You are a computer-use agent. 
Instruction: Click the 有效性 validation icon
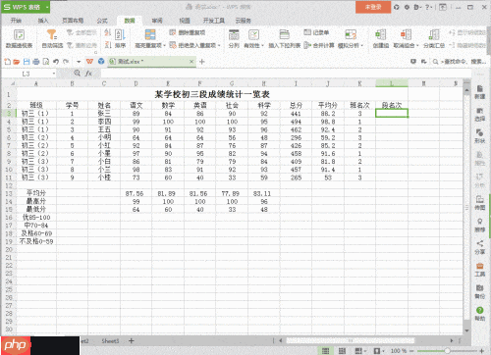pos(253,34)
